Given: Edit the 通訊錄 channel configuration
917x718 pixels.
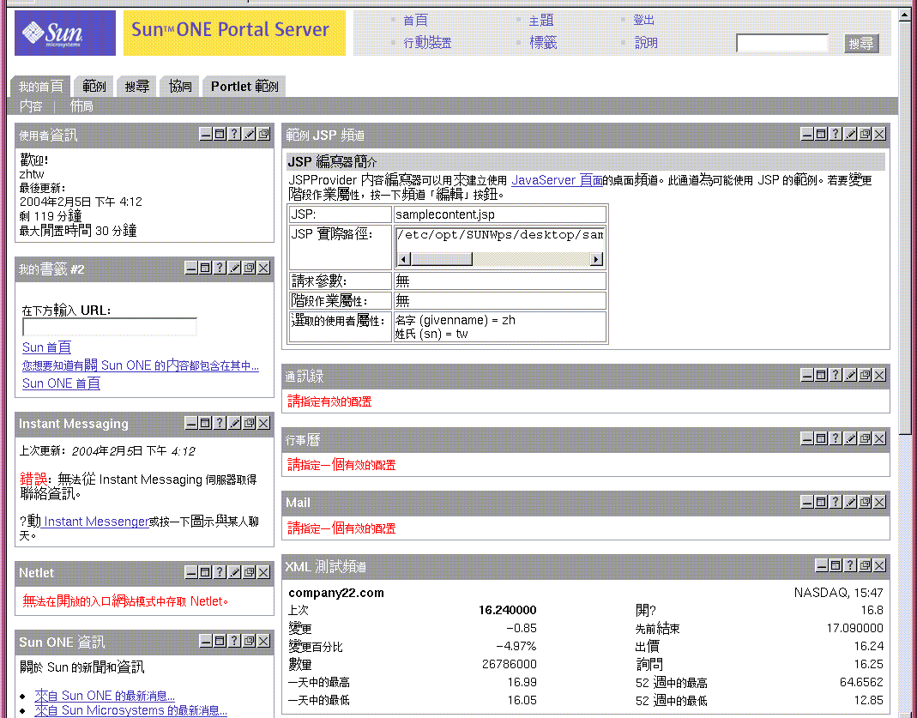Looking at the screenshot, I should (x=850, y=376).
